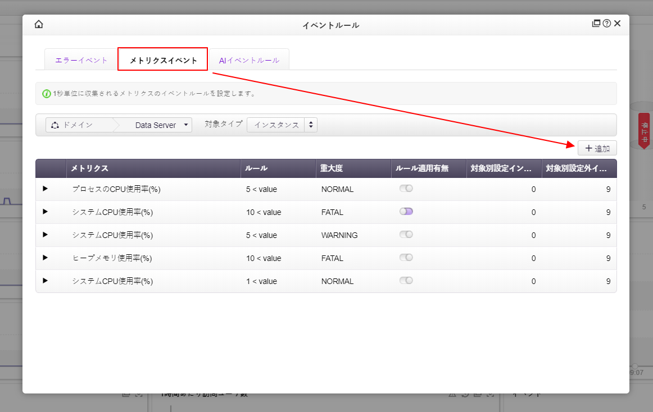The height and width of the screenshot is (412, 653).
Task: Toggle the heap memory usage FATAL rule
Action: pyautogui.click(x=406, y=258)
